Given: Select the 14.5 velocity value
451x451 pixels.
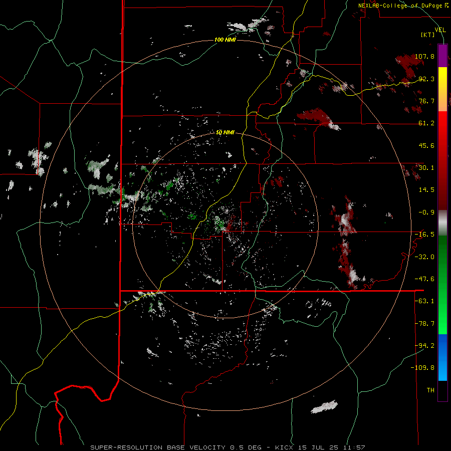Looking at the screenshot, I should (426, 190).
